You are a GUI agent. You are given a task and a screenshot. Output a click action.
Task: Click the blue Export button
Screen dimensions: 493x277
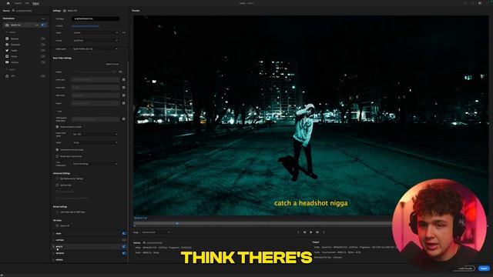pyautogui.click(x=485, y=269)
